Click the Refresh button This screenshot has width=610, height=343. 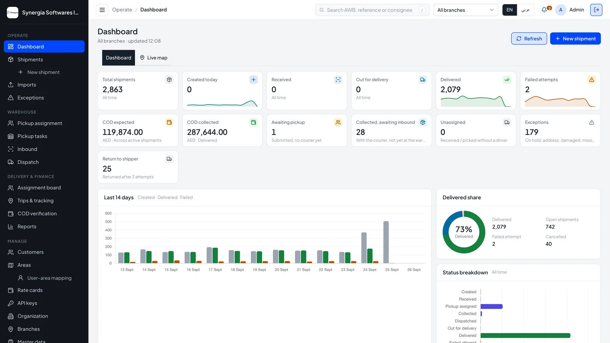(529, 38)
